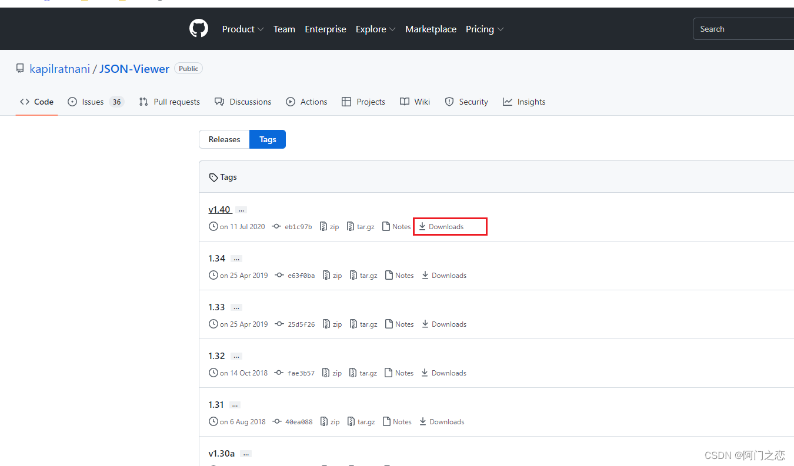Switch to the Issues tab
Viewport: 794px width, 466px height.
(x=96, y=102)
